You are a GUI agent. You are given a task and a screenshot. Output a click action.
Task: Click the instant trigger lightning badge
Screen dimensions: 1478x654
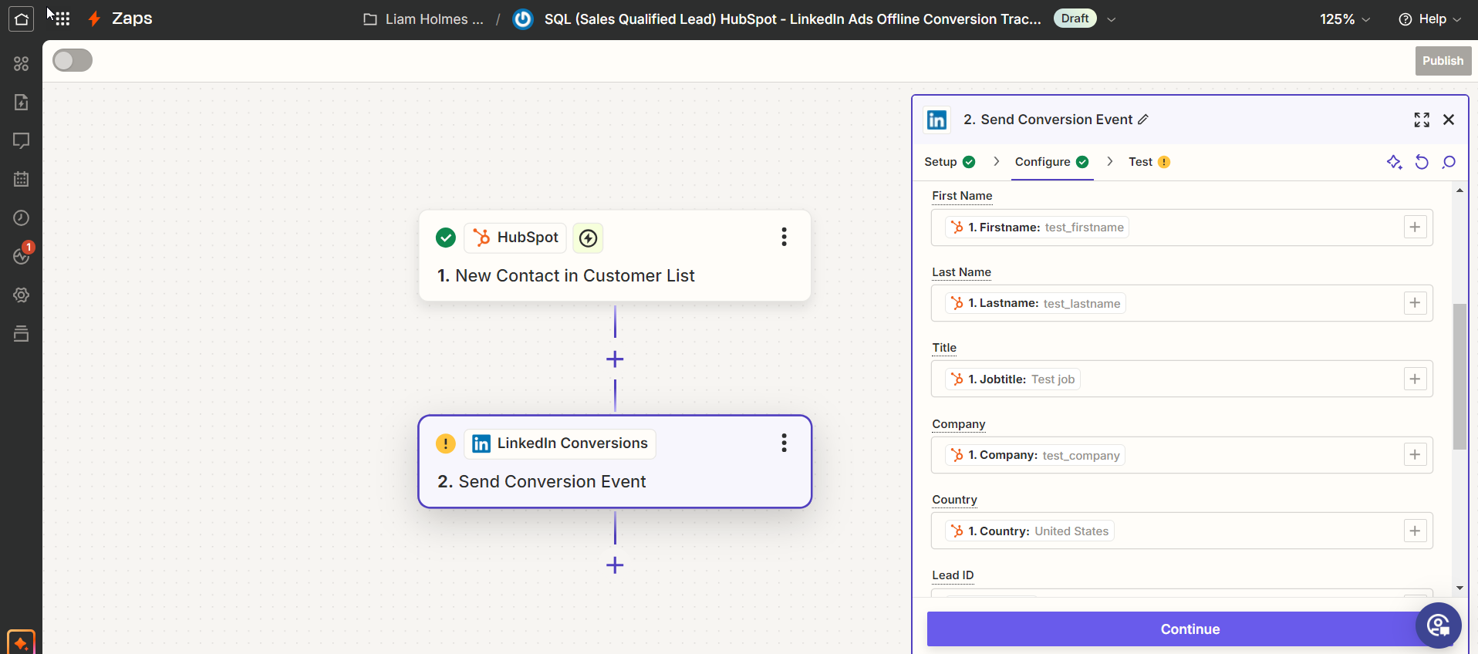tap(588, 238)
